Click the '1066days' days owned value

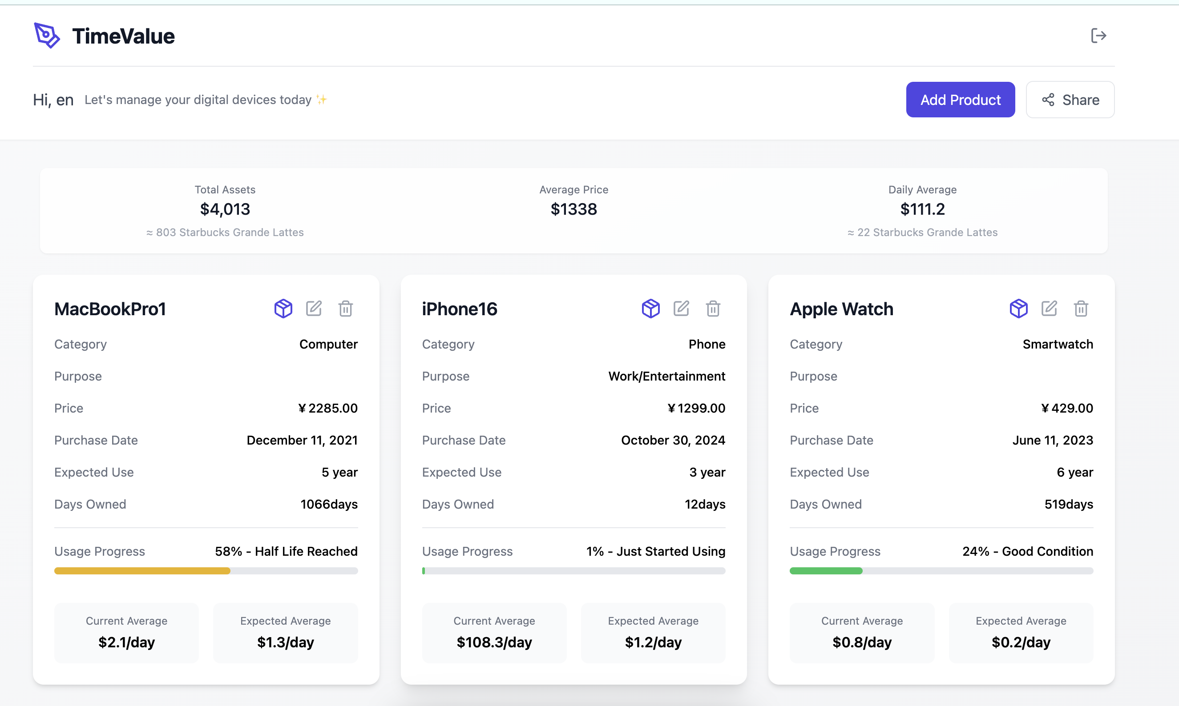click(329, 504)
